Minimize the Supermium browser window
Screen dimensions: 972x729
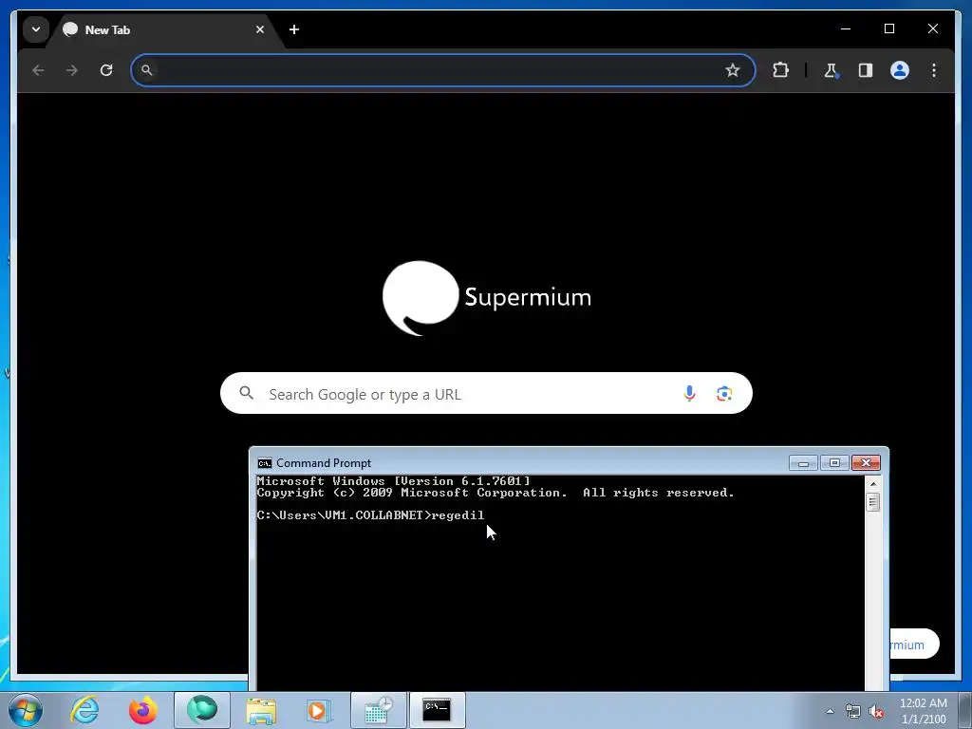point(846,28)
